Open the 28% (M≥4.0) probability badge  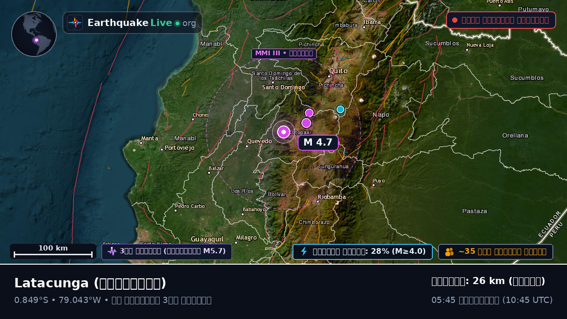click(x=362, y=251)
